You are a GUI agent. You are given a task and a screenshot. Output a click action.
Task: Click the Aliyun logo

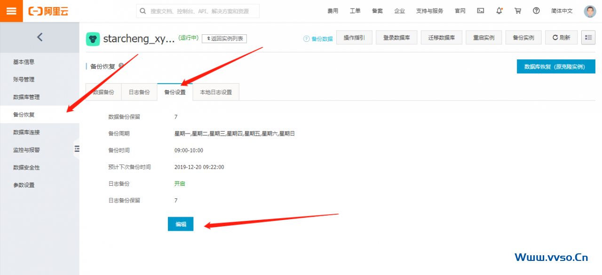coord(48,11)
